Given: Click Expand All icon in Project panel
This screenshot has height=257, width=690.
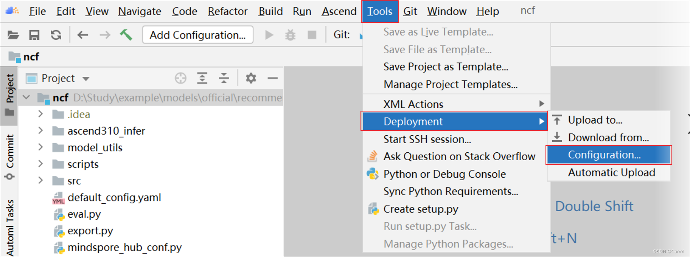Looking at the screenshot, I should (x=202, y=78).
